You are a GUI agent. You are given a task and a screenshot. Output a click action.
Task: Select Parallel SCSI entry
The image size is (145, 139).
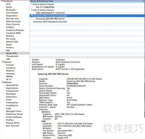point(12,42)
